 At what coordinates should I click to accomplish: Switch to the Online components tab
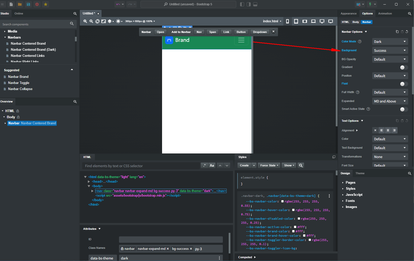point(19,13)
